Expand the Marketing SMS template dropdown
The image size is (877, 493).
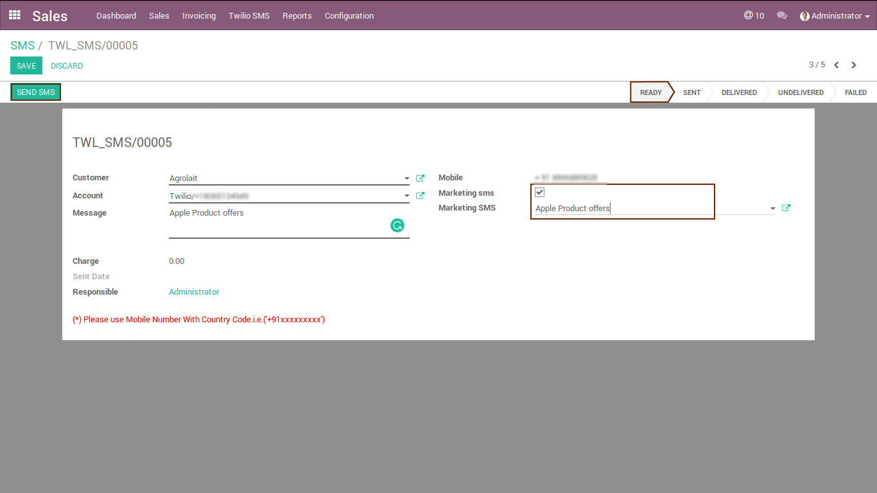point(772,209)
